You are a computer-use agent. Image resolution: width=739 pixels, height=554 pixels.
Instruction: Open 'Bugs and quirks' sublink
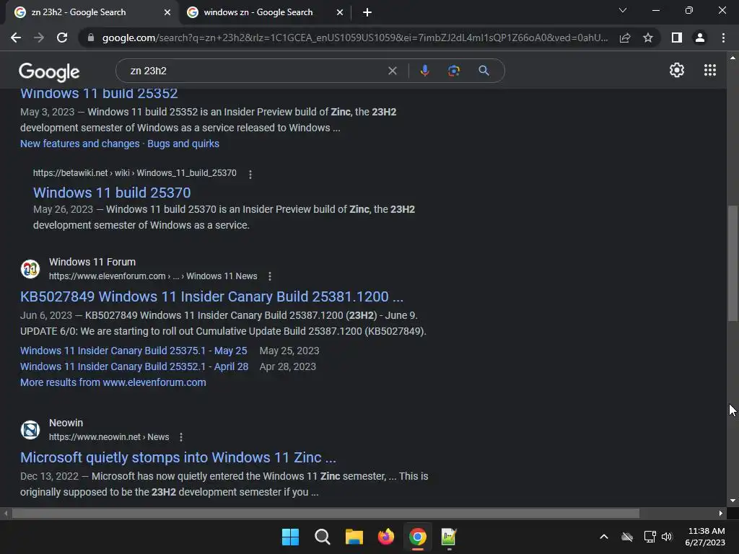[x=183, y=144]
